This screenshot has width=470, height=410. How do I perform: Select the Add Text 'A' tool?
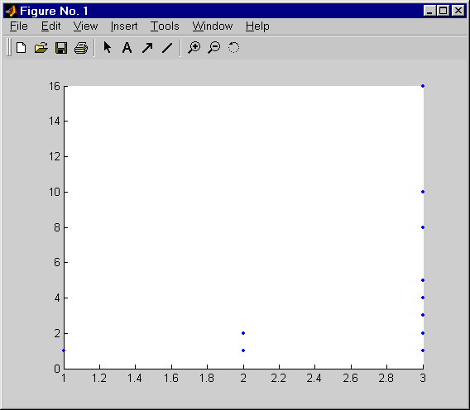coord(127,48)
